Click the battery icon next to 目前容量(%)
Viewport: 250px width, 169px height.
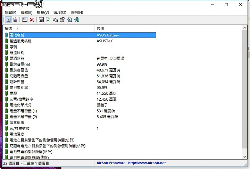click(x=6, y=64)
